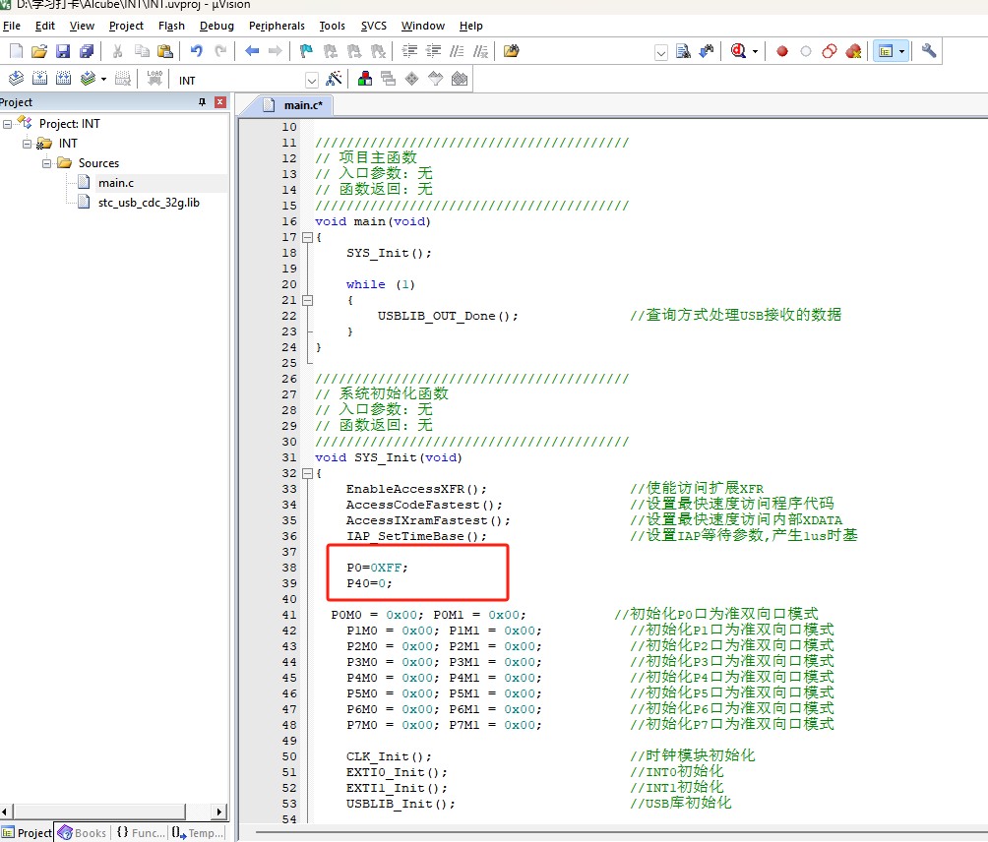This screenshot has height=842, width=988.
Task: Indent selected lines icon
Action: click(x=409, y=51)
